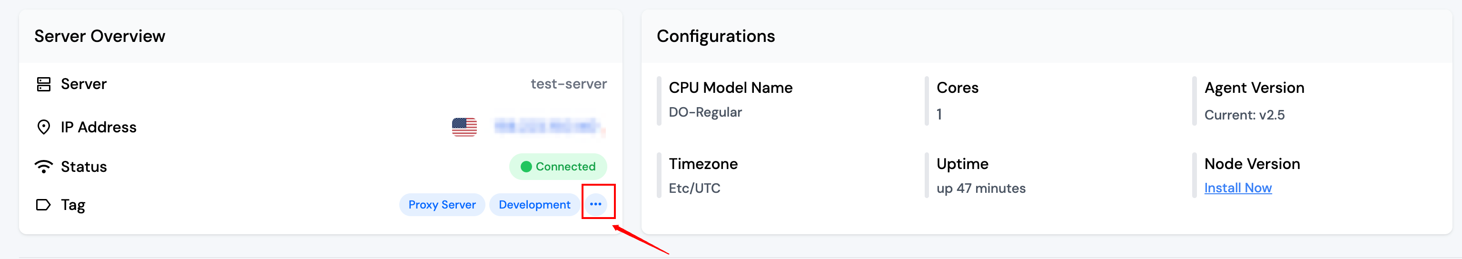Click the green Connected status dot
This screenshot has width=1462, height=259.
coord(526,167)
